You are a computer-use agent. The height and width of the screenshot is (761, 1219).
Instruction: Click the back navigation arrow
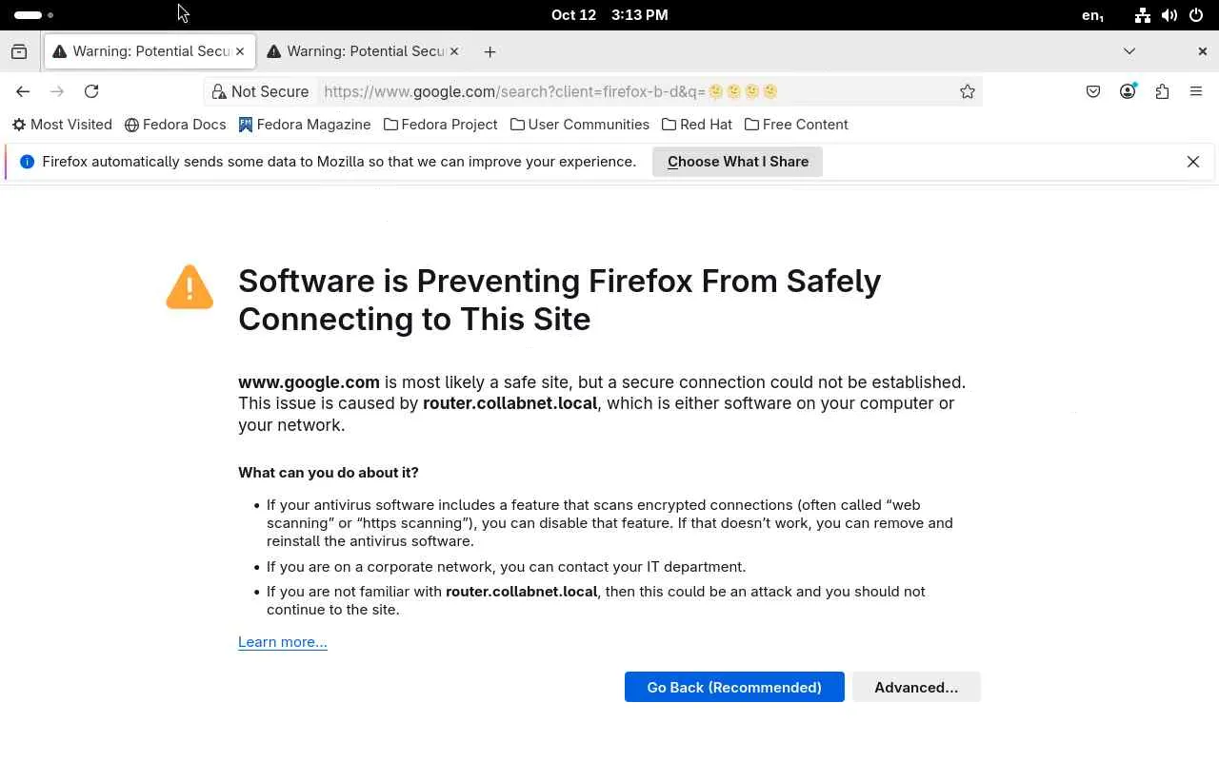tap(23, 91)
